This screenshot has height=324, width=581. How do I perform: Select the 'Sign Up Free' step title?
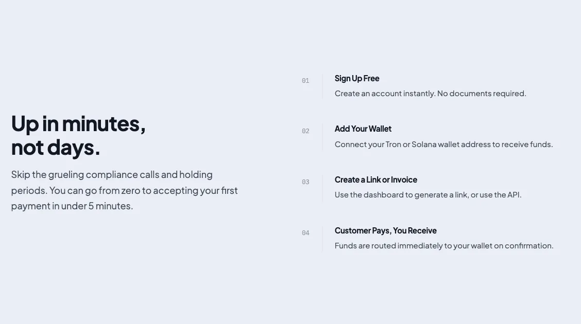coord(357,78)
